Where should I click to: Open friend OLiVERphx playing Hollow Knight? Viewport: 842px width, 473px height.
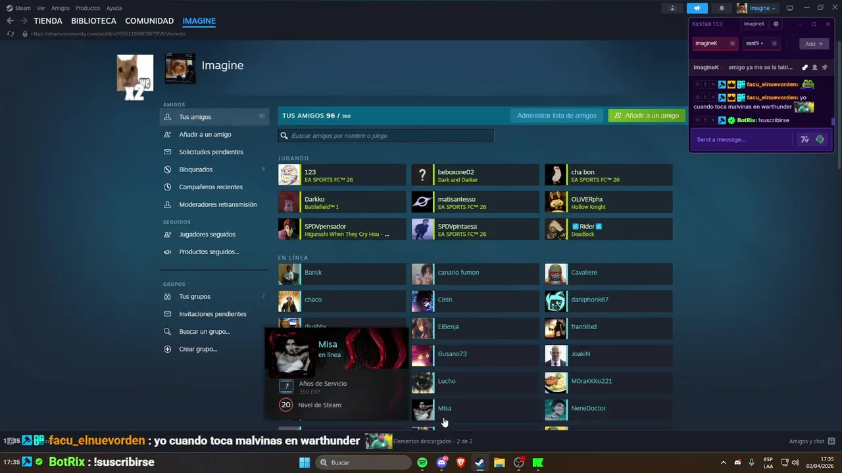pyautogui.click(x=608, y=202)
